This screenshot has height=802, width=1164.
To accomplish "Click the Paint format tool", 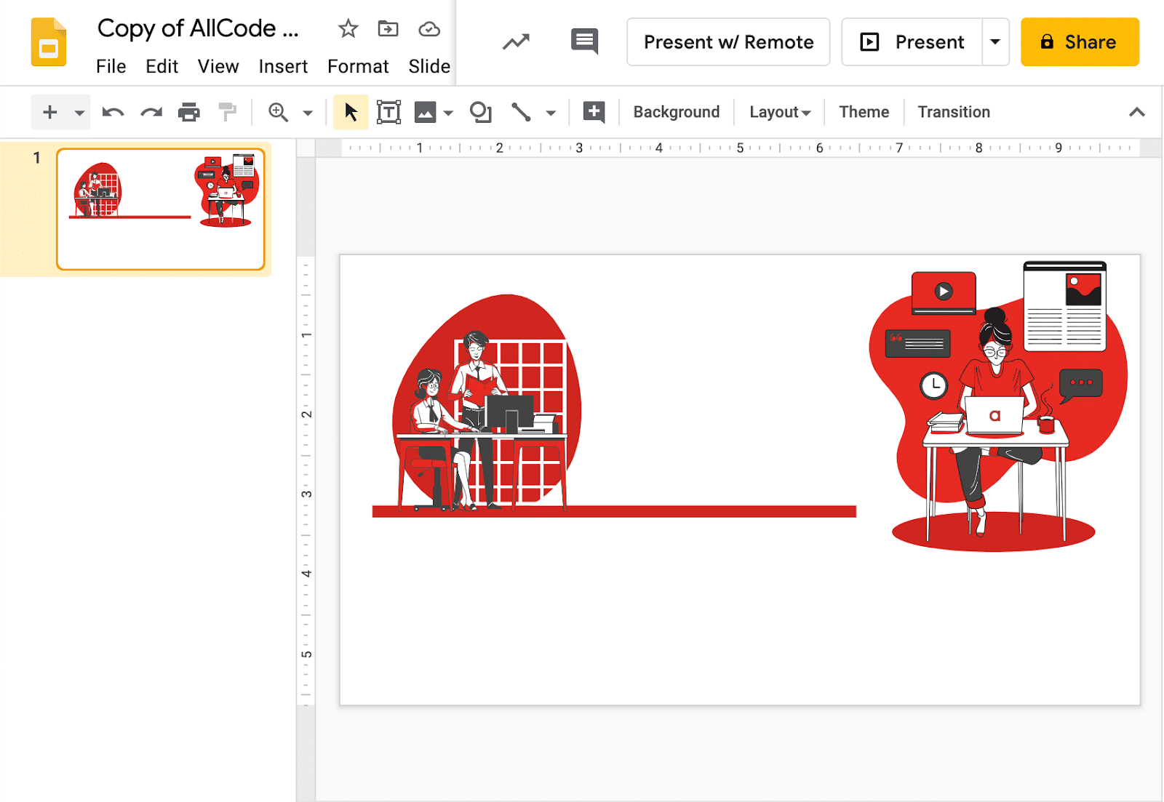I will coord(227,112).
